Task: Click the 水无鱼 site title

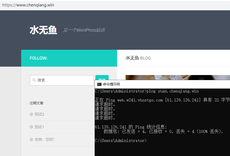Action: [43, 30]
